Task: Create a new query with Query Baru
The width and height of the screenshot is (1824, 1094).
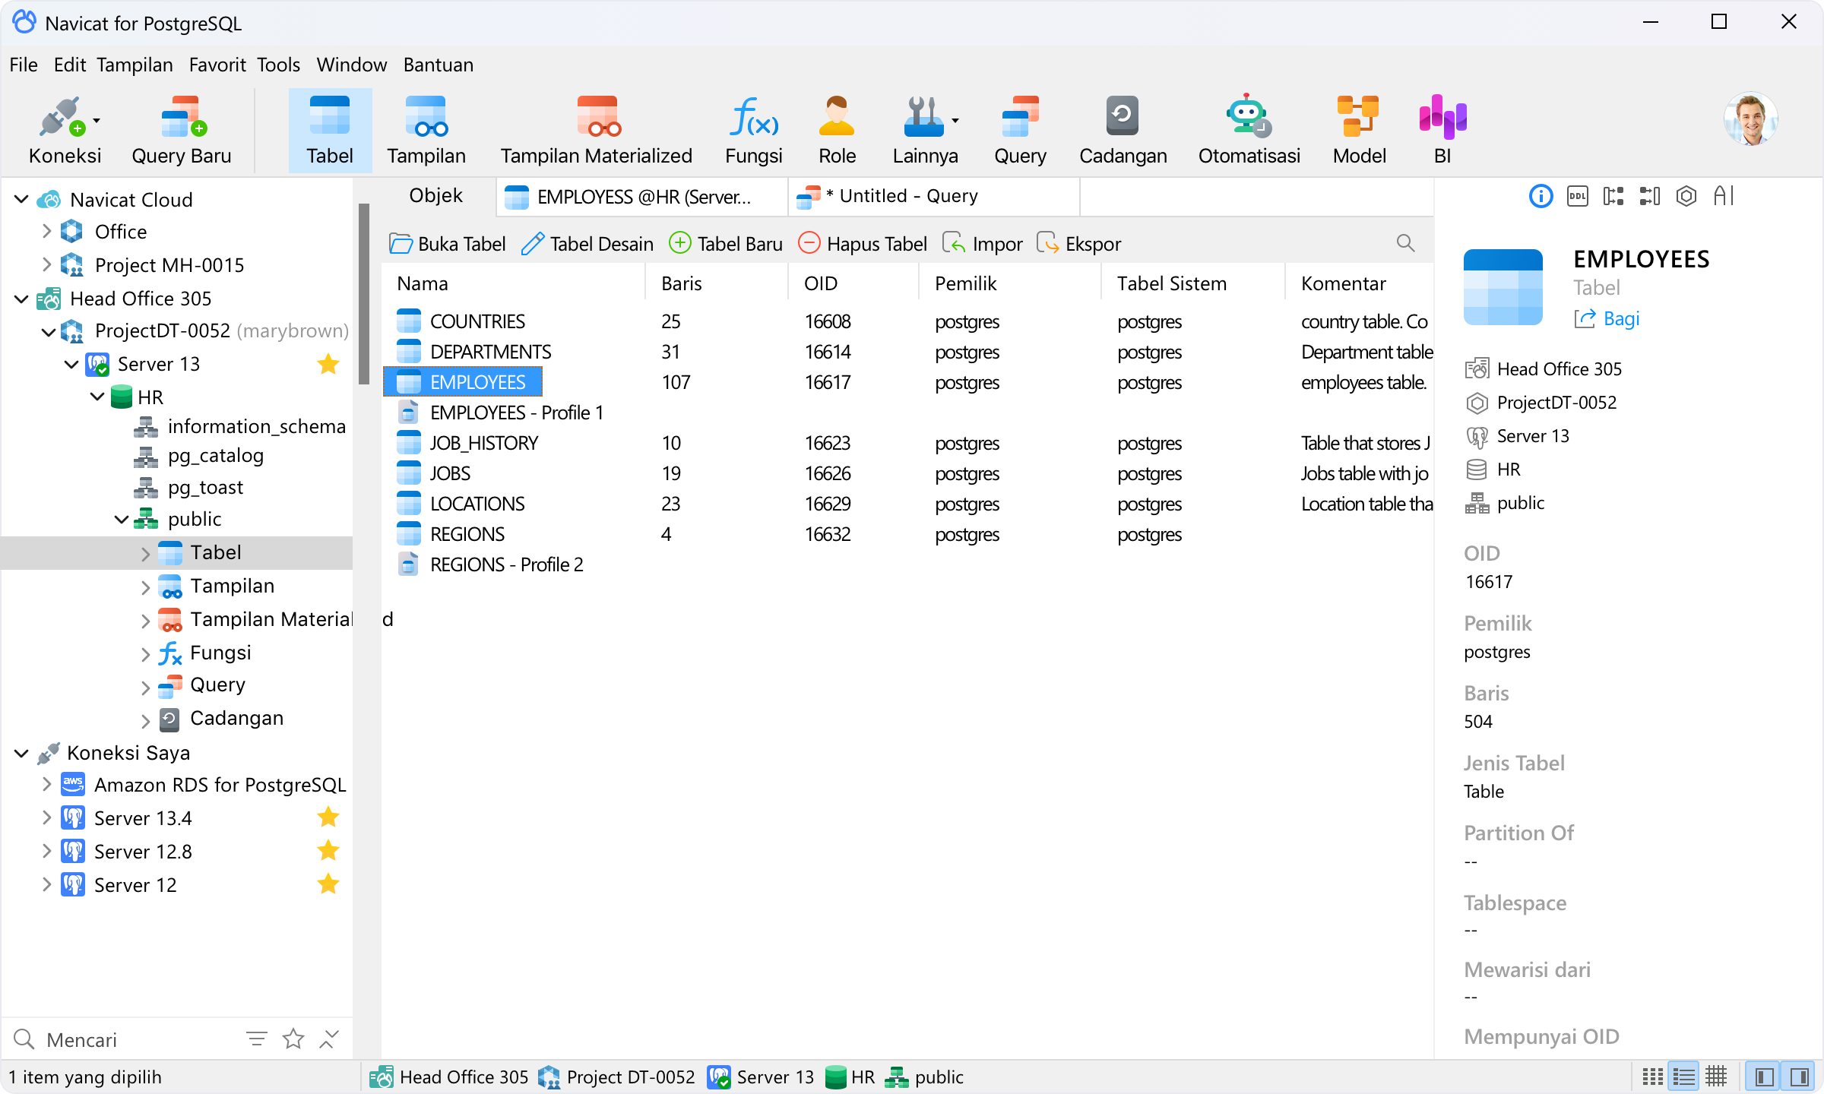Action: click(x=182, y=131)
